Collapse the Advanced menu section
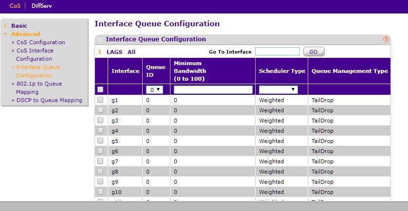This screenshot has height=211, width=408. click(x=25, y=34)
